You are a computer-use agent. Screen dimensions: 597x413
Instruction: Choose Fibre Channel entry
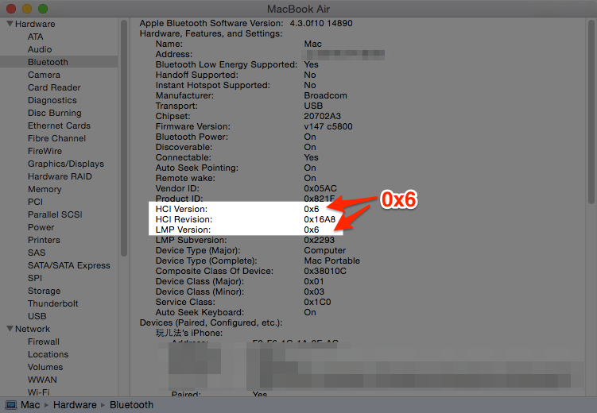[56, 138]
